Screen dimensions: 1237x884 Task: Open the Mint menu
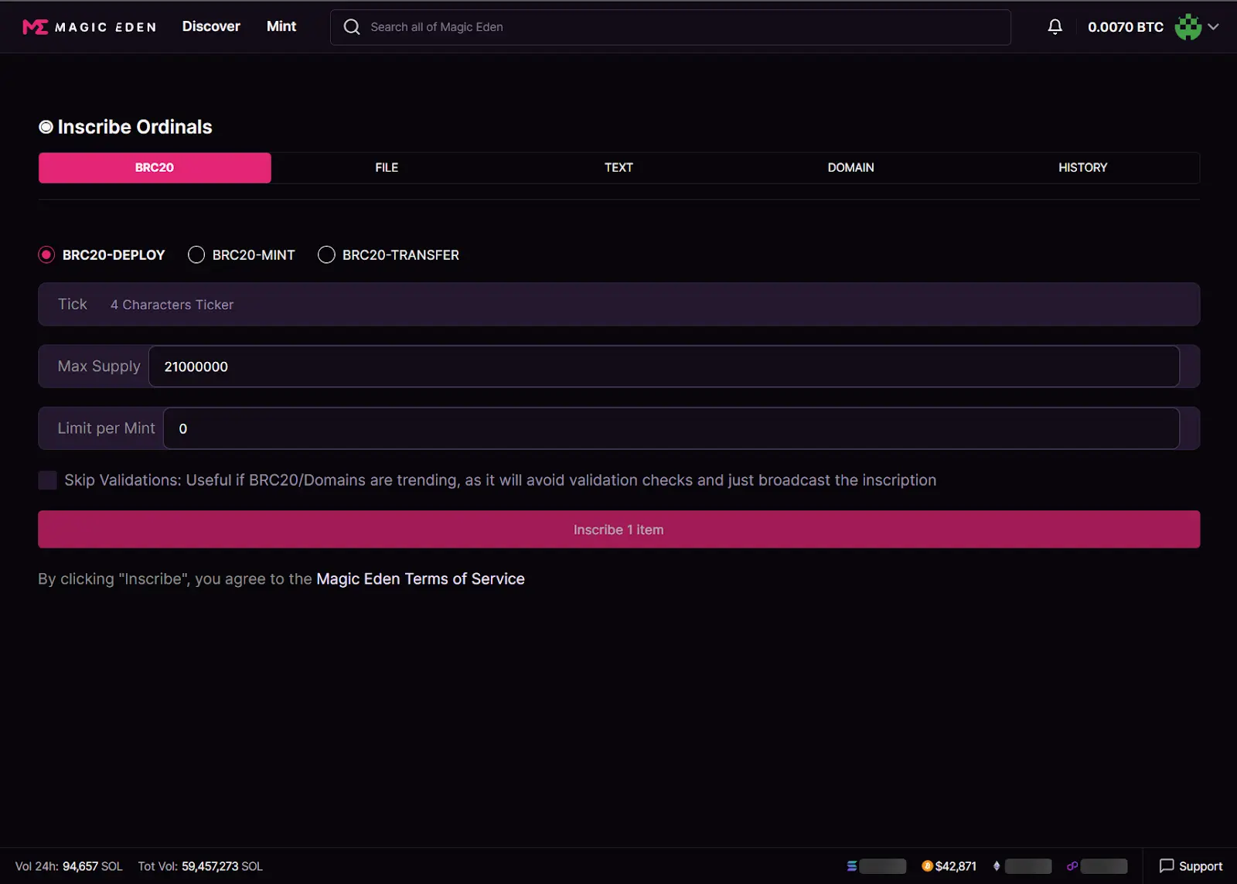(281, 26)
